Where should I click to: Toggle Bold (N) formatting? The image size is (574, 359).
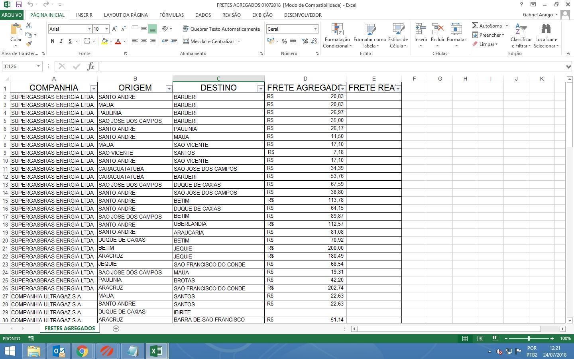[x=52, y=41]
